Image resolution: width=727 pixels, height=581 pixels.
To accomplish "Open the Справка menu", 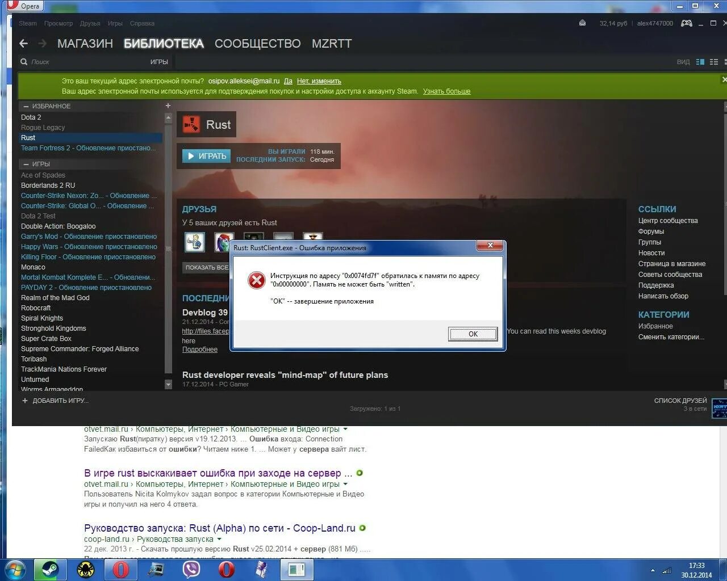I will [x=142, y=23].
